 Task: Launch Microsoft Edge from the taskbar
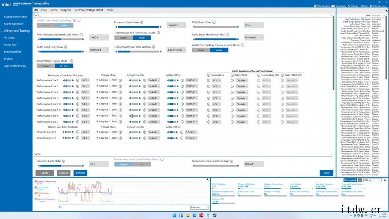194,215
